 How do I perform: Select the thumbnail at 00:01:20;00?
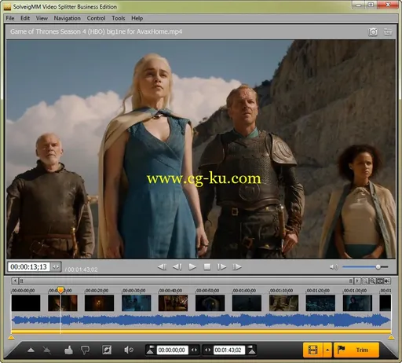[x=320, y=303]
